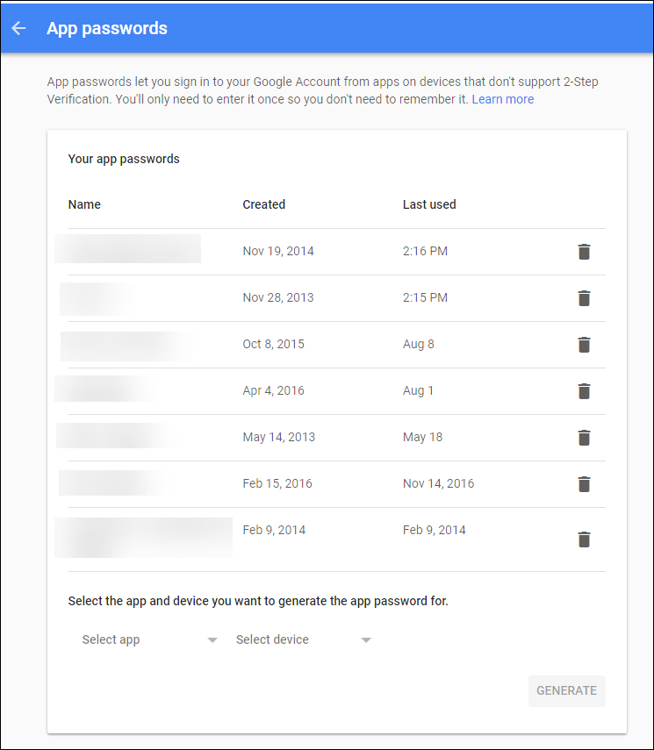Delete the password created May 14, 2013
The height and width of the screenshot is (750, 654).
tap(584, 437)
